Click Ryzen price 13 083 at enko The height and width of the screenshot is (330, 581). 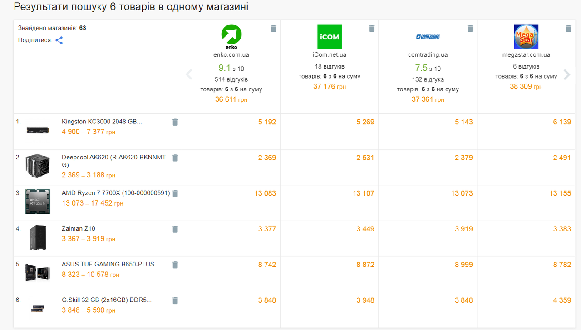click(265, 193)
